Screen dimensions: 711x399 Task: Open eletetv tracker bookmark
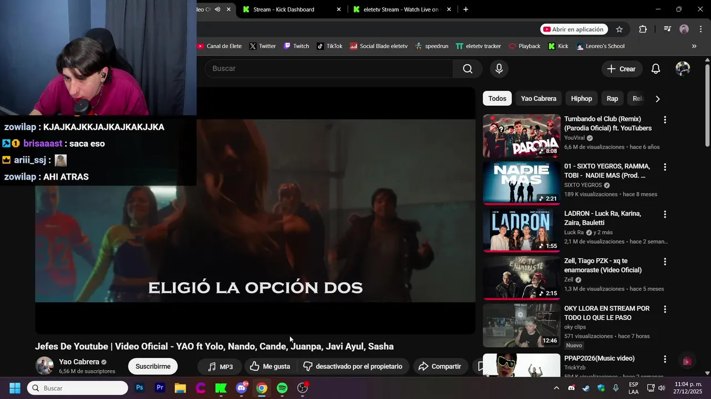(x=478, y=46)
